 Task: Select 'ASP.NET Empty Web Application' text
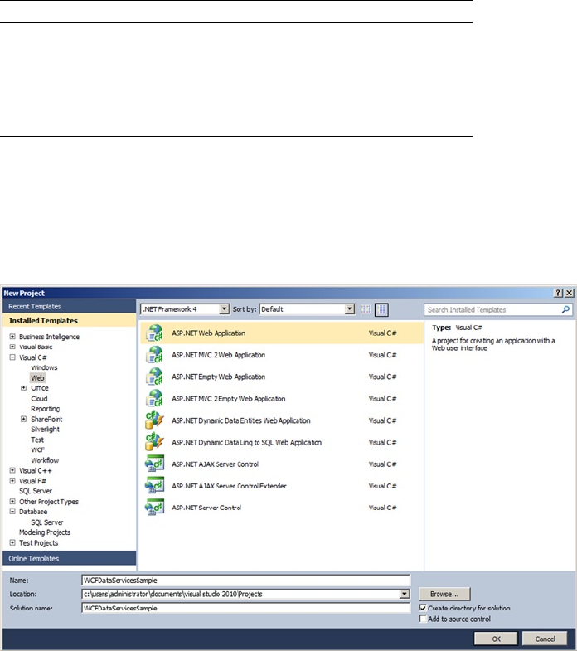click(x=219, y=377)
